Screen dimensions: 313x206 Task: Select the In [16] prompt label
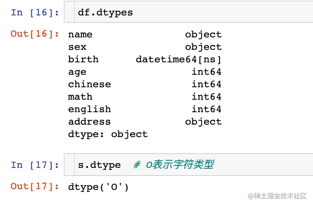pyautogui.click(x=35, y=12)
